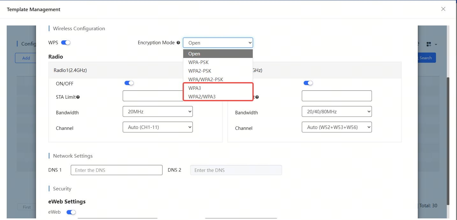This screenshot has width=457, height=220.
Task: Toggle the second radio ON/OFF switch
Action: 308,83
